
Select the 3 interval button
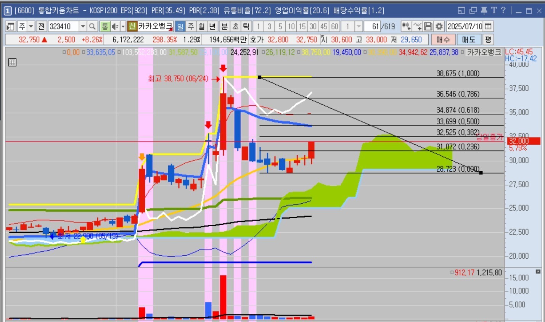269,26
